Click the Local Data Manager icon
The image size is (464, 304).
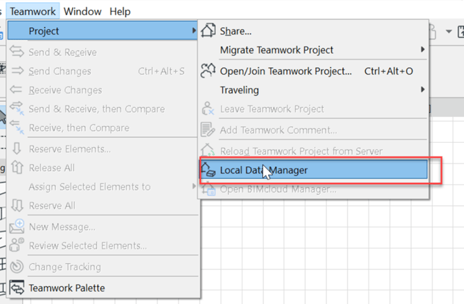coord(208,170)
